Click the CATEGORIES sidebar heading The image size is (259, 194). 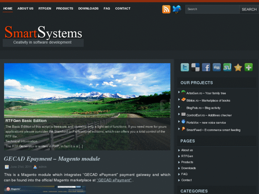[194, 191]
